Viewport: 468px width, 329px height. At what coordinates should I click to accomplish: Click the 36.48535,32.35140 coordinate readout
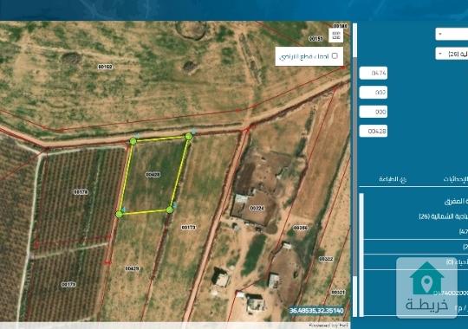(316, 311)
